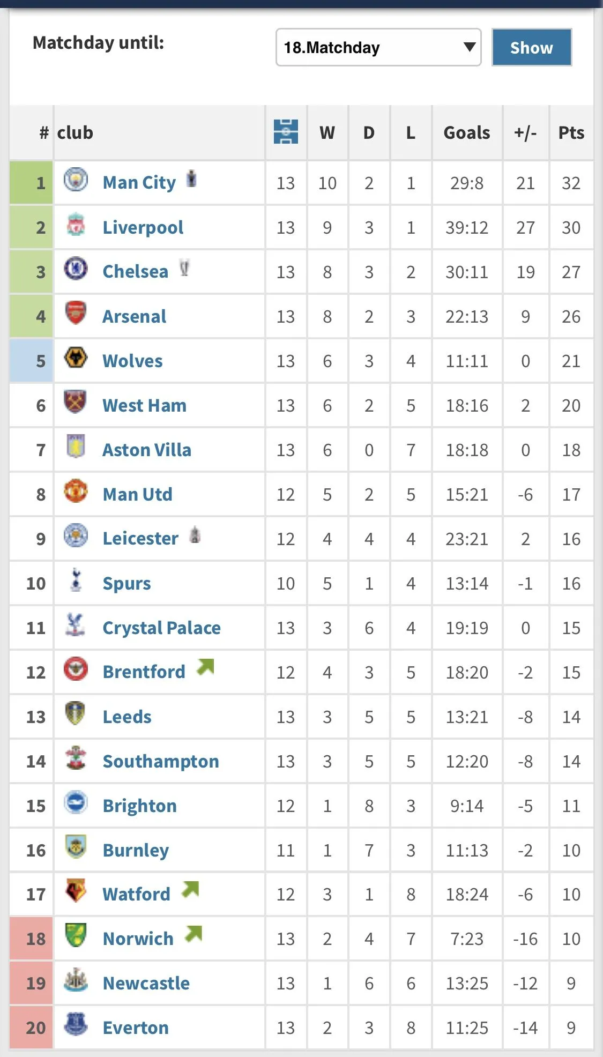Click the Goals column header
This screenshot has width=603, height=1057.
[466, 133]
